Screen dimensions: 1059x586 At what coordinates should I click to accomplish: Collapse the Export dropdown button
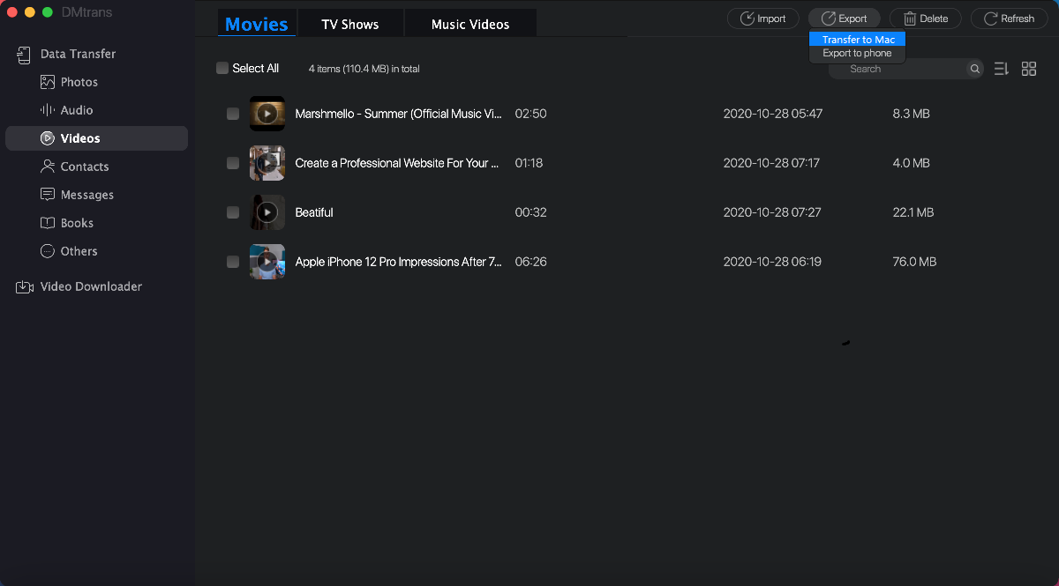[x=844, y=19]
